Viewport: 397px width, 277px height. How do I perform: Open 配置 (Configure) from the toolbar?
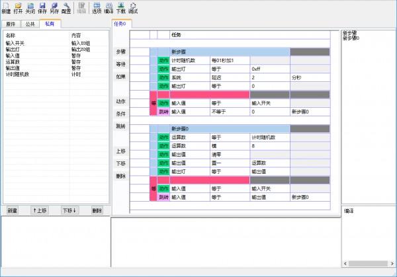tap(66, 8)
